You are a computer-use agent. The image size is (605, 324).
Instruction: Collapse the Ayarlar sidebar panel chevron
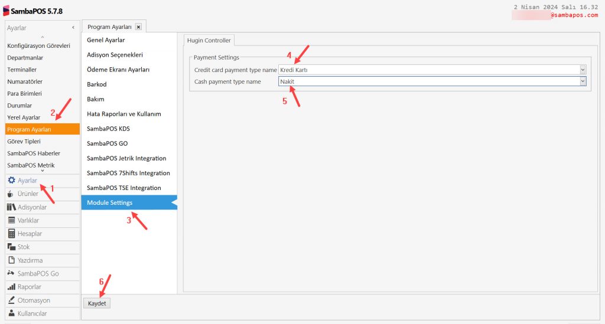73,28
